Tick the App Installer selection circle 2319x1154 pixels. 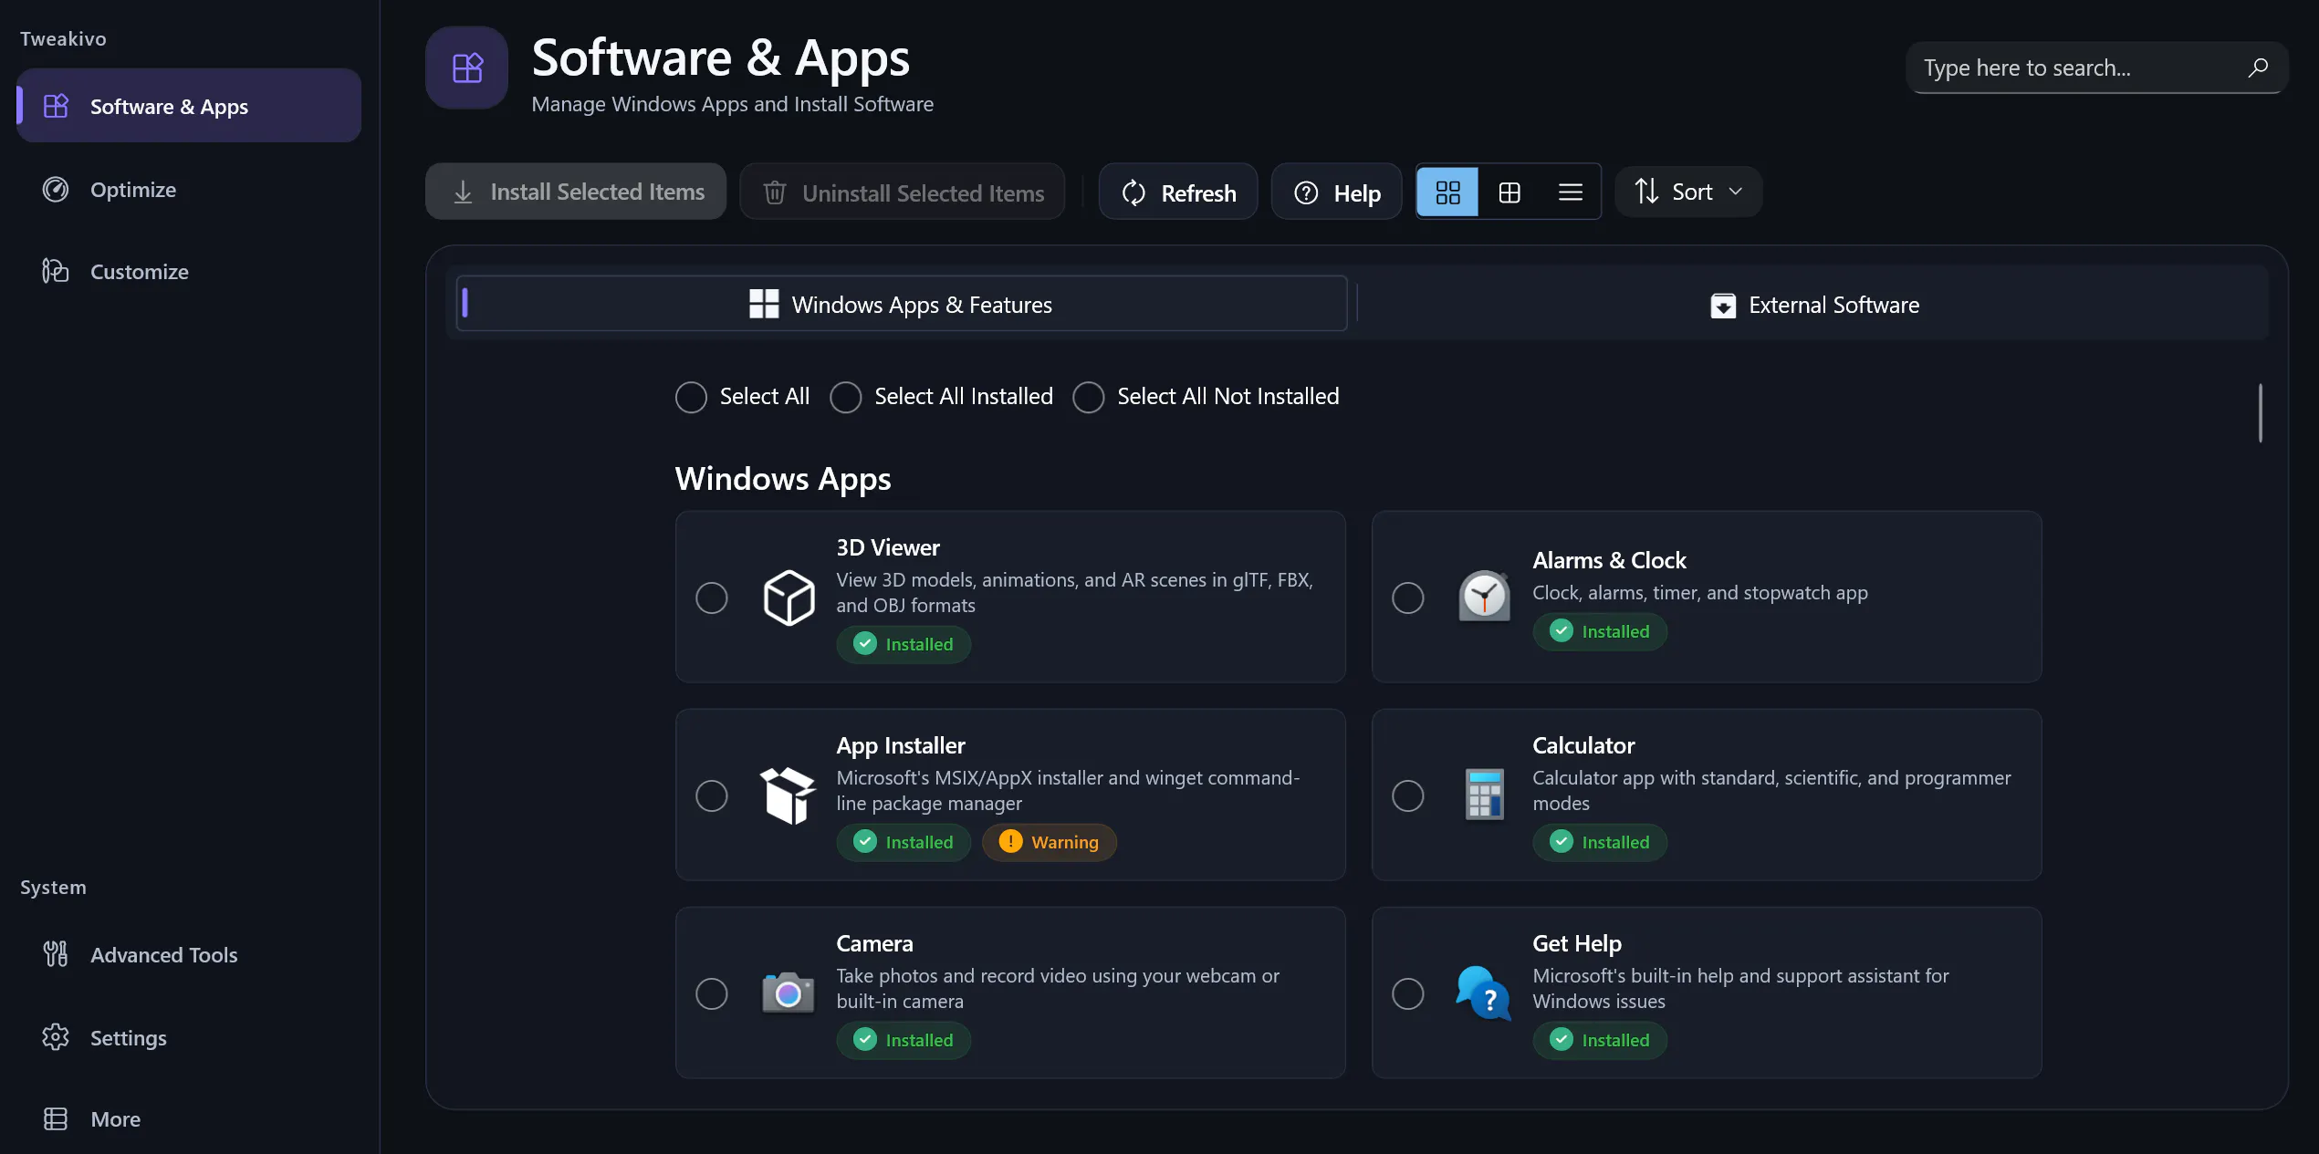pos(712,795)
